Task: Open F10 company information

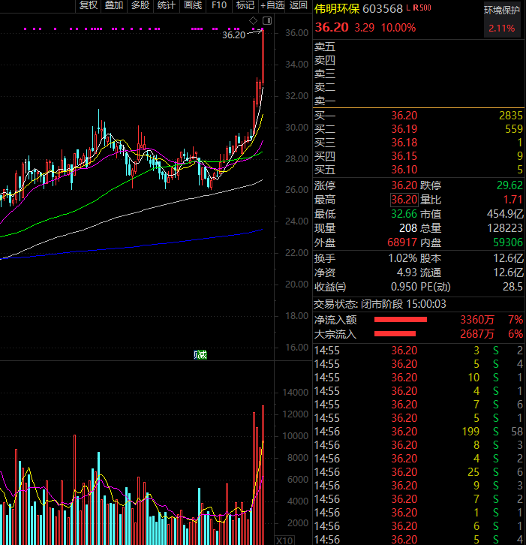Action: (219, 5)
